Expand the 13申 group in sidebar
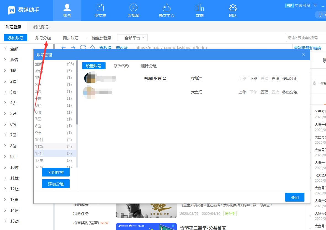This screenshot has height=230, width=326. coord(5,199)
